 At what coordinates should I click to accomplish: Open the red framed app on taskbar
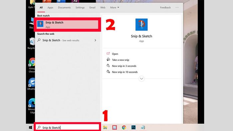click(x=115, y=127)
